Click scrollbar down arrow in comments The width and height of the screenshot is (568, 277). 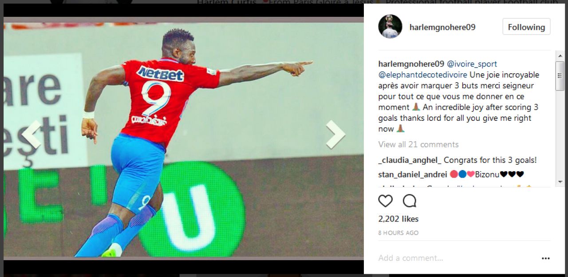560,182
